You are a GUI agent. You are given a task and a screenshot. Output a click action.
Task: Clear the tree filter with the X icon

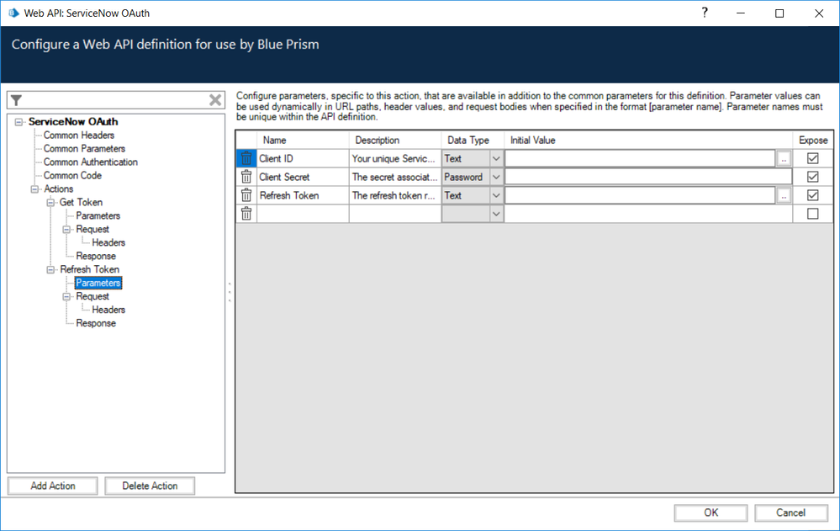point(215,100)
